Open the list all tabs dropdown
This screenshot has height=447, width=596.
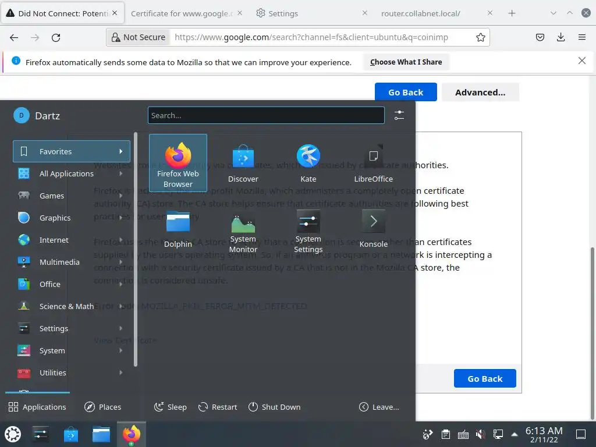point(554,13)
